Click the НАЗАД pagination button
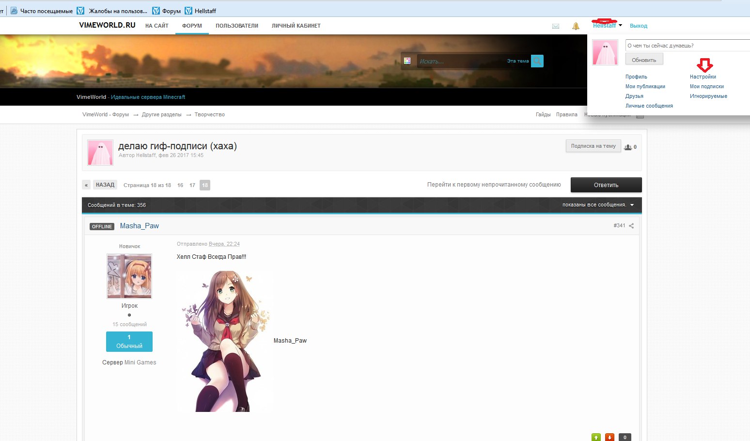This screenshot has width=750, height=441. click(105, 185)
